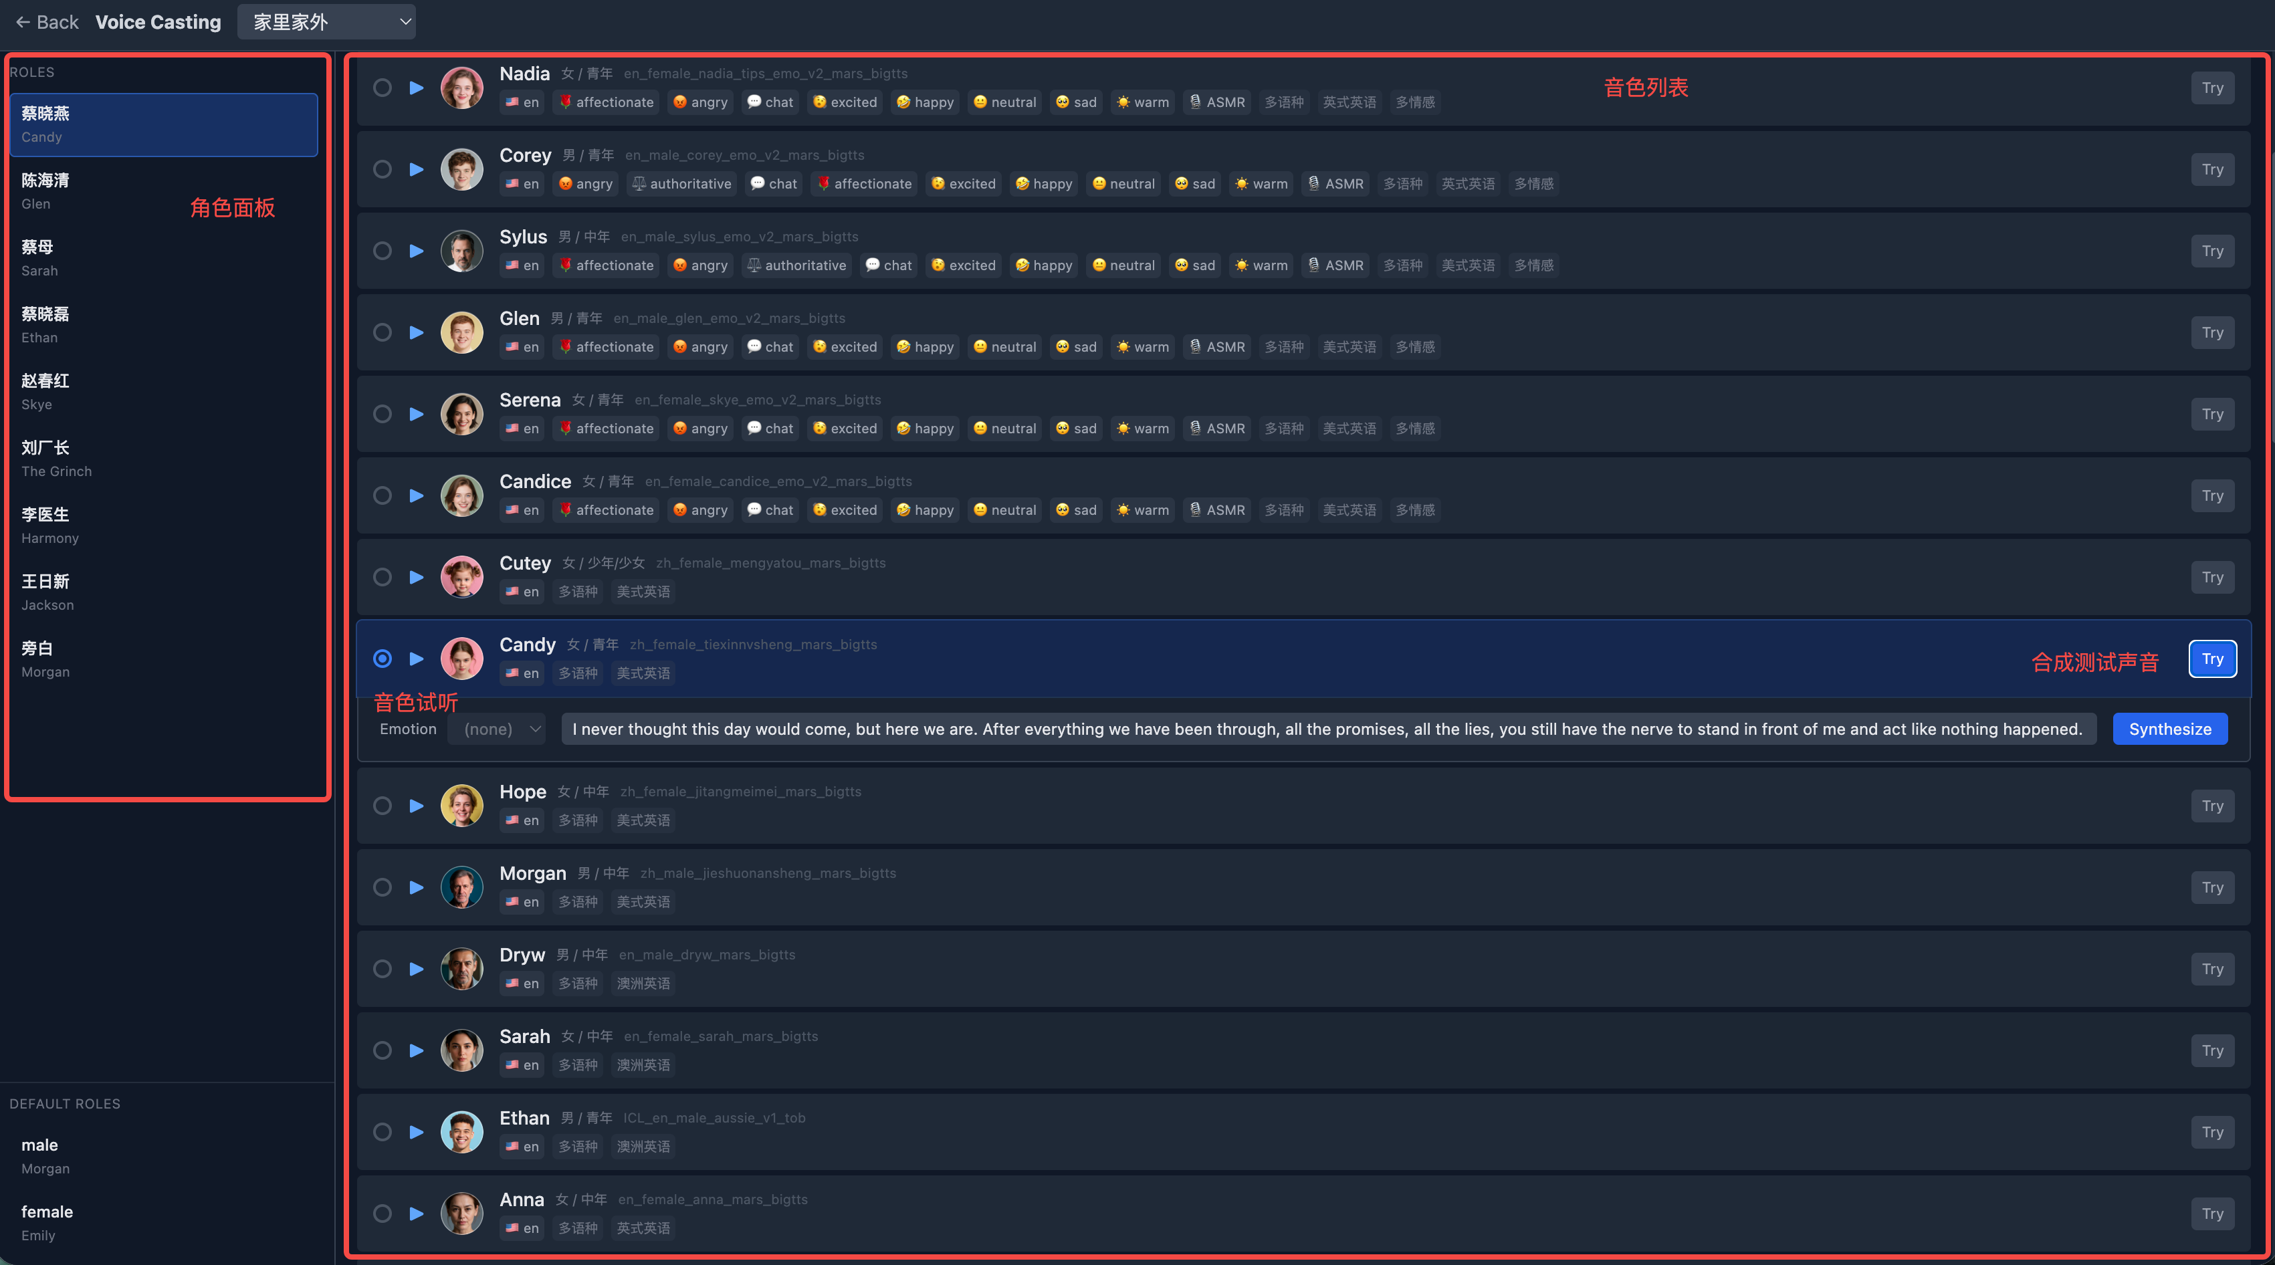This screenshot has height=1265, width=2275.
Task: Choose Ethan voice radio button
Action: (382, 1132)
